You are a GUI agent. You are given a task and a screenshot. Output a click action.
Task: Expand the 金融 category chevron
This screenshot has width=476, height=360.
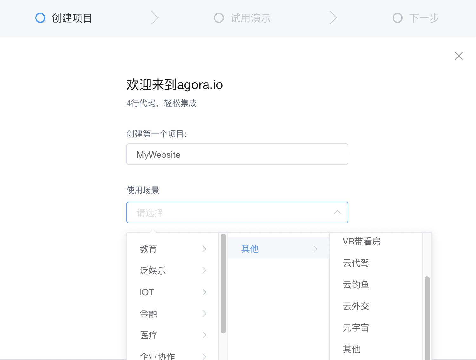205,314
